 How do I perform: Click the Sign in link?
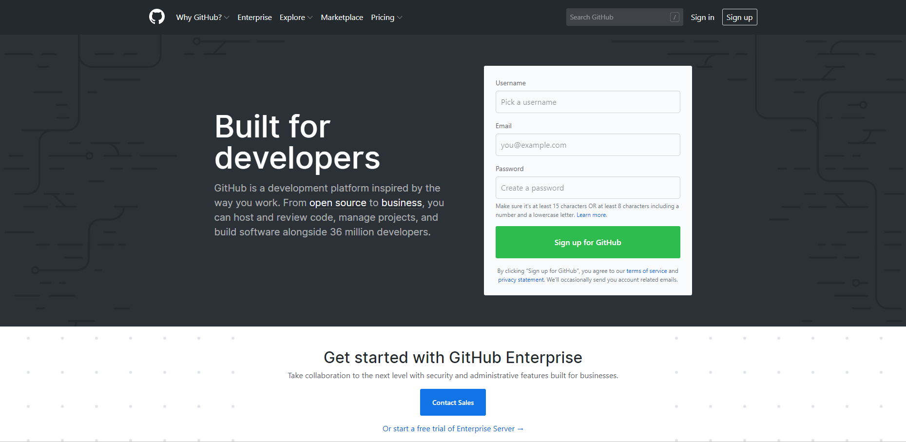[702, 17]
